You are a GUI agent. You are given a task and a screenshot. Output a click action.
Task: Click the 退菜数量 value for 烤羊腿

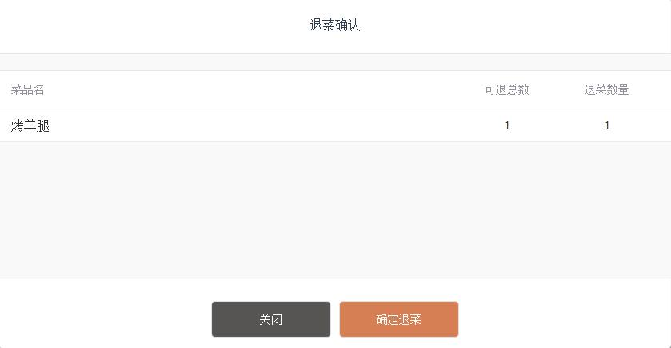pos(607,126)
